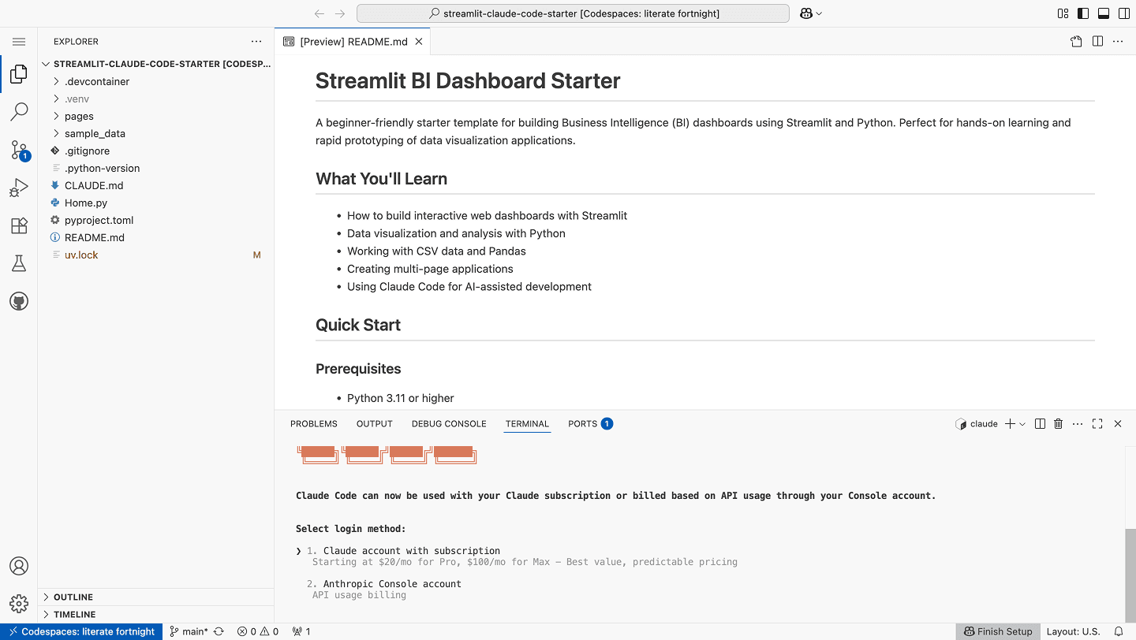Click the Codespaces remote indicator
The width and height of the screenshot is (1136, 640).
tap(81, 631)
